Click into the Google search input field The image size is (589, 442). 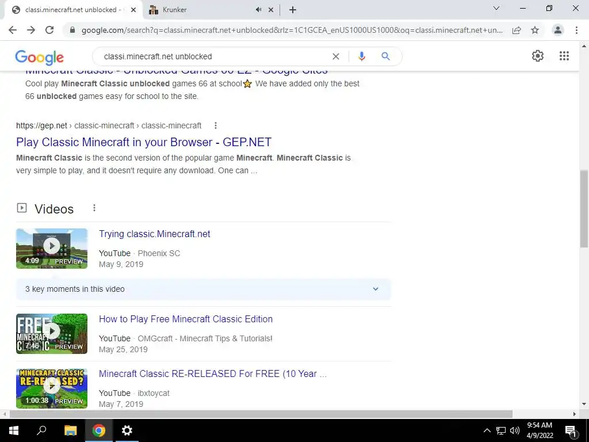point(214,56)
